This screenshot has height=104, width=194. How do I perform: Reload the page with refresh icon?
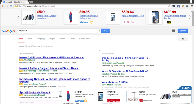[11, 6]
